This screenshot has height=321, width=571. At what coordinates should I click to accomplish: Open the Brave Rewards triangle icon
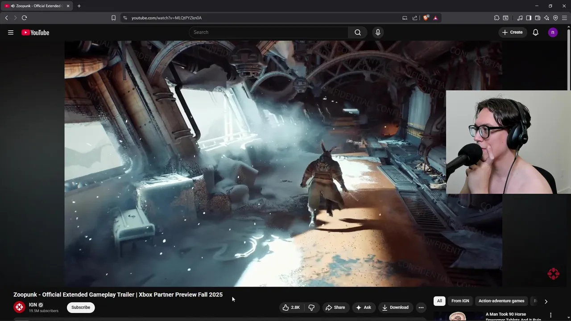click(435, 18)
